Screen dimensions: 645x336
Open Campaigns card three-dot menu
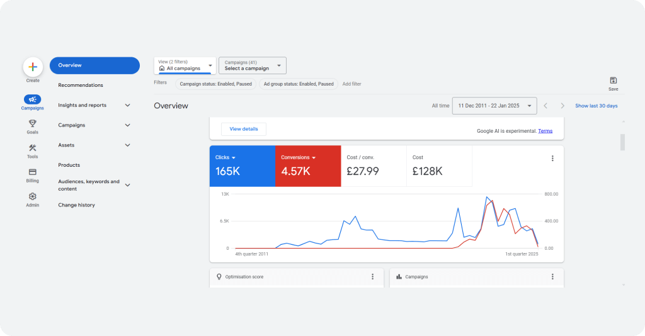pyautogui.click(x=552, y=277)
